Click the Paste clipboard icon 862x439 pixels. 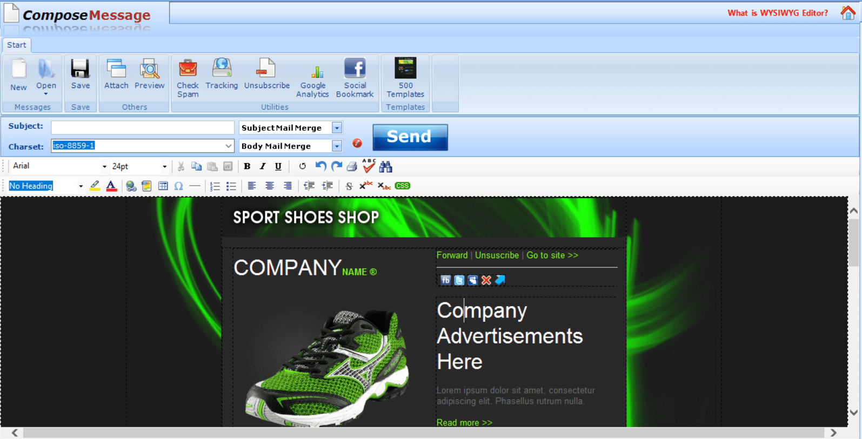pyautogui.click(x=212, y=167)
